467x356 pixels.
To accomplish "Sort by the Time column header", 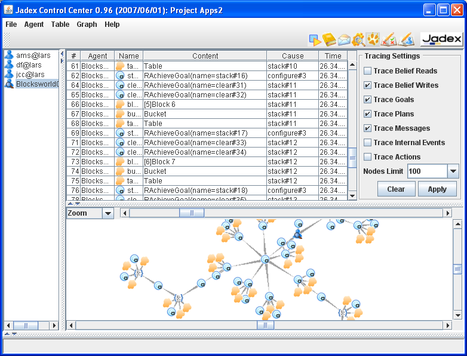I will [333, 56].
